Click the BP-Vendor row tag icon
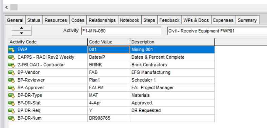 12,73
